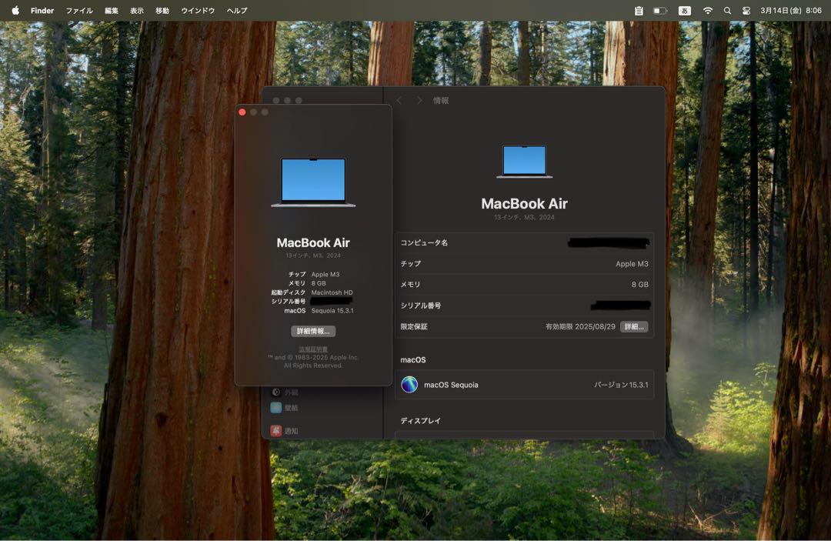Open the Apple menu logo
Viewport: 831px width, 541px height.
15,11
